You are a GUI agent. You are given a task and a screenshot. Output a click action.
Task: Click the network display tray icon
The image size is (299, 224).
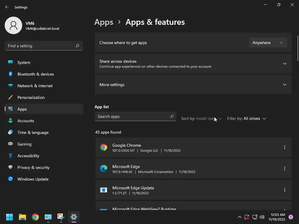click(x=255, y=217)
